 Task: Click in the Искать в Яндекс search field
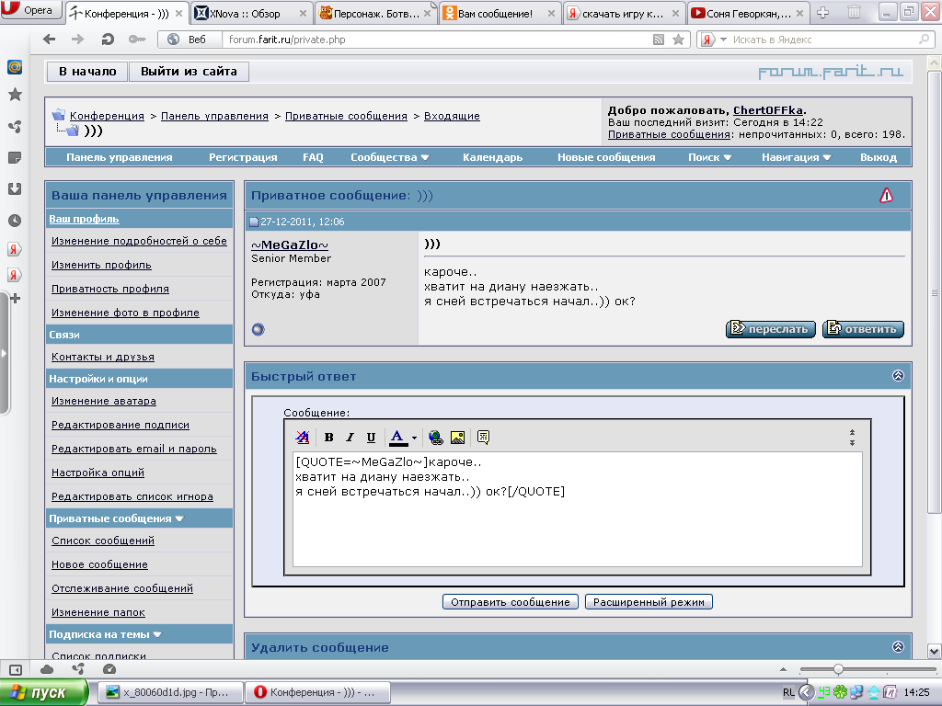click(823, 40)
